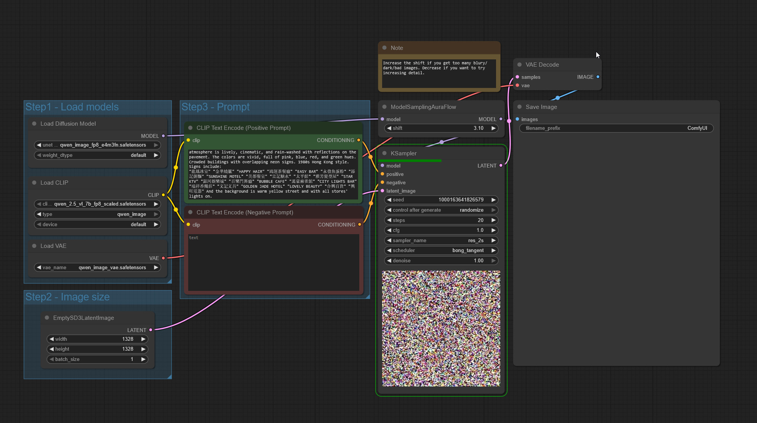Collapse the Load CLIP node dot

tap(34, 183)
